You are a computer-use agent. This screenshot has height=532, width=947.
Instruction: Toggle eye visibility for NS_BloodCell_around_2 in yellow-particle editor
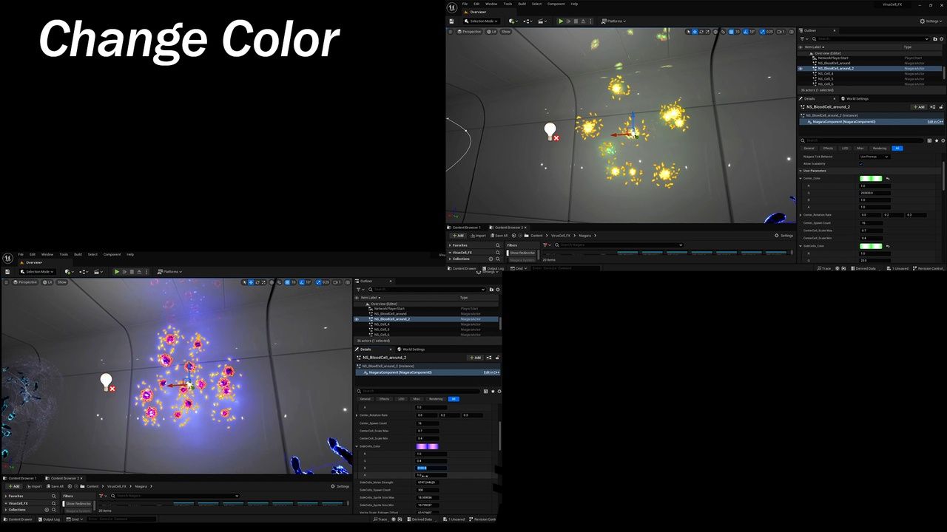coord(801,68)
